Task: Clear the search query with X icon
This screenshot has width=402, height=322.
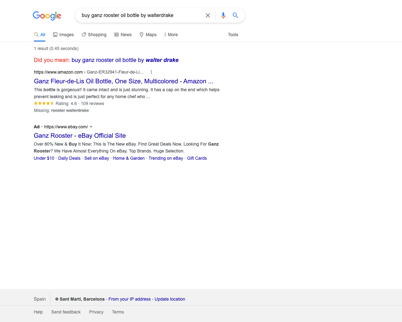Action: pos(208,15)
